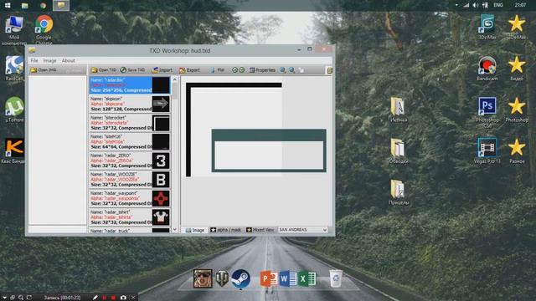Click the Export toolbar button

189,70
